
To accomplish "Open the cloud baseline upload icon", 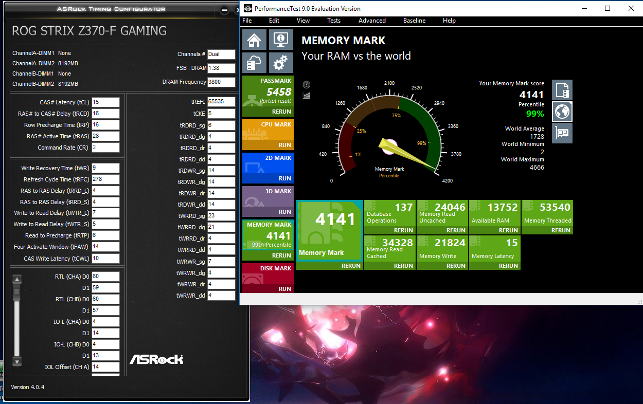I will click(254, 62).
